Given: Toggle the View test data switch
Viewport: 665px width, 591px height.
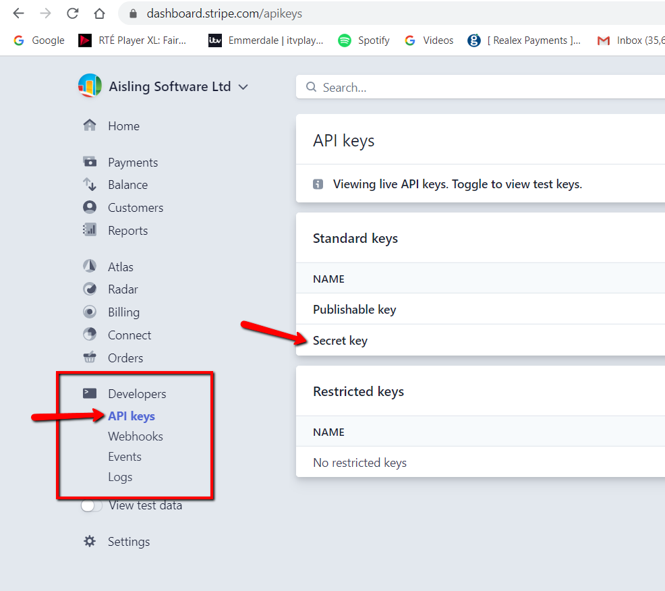Looking at the screenshot, I should click(92, 505).
